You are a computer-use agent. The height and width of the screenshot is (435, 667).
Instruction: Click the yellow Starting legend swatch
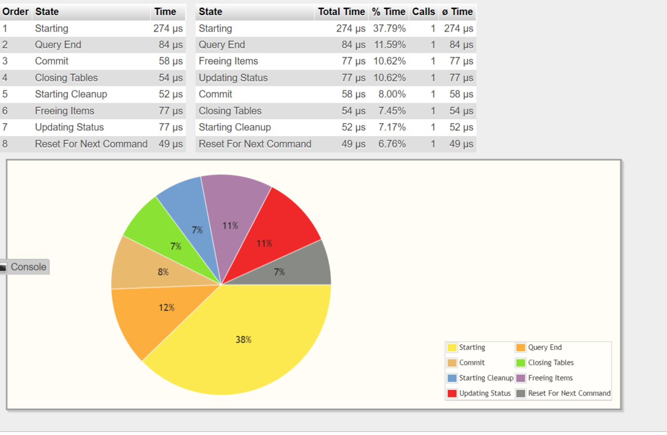pyautogui.click(x=452, y=348)
